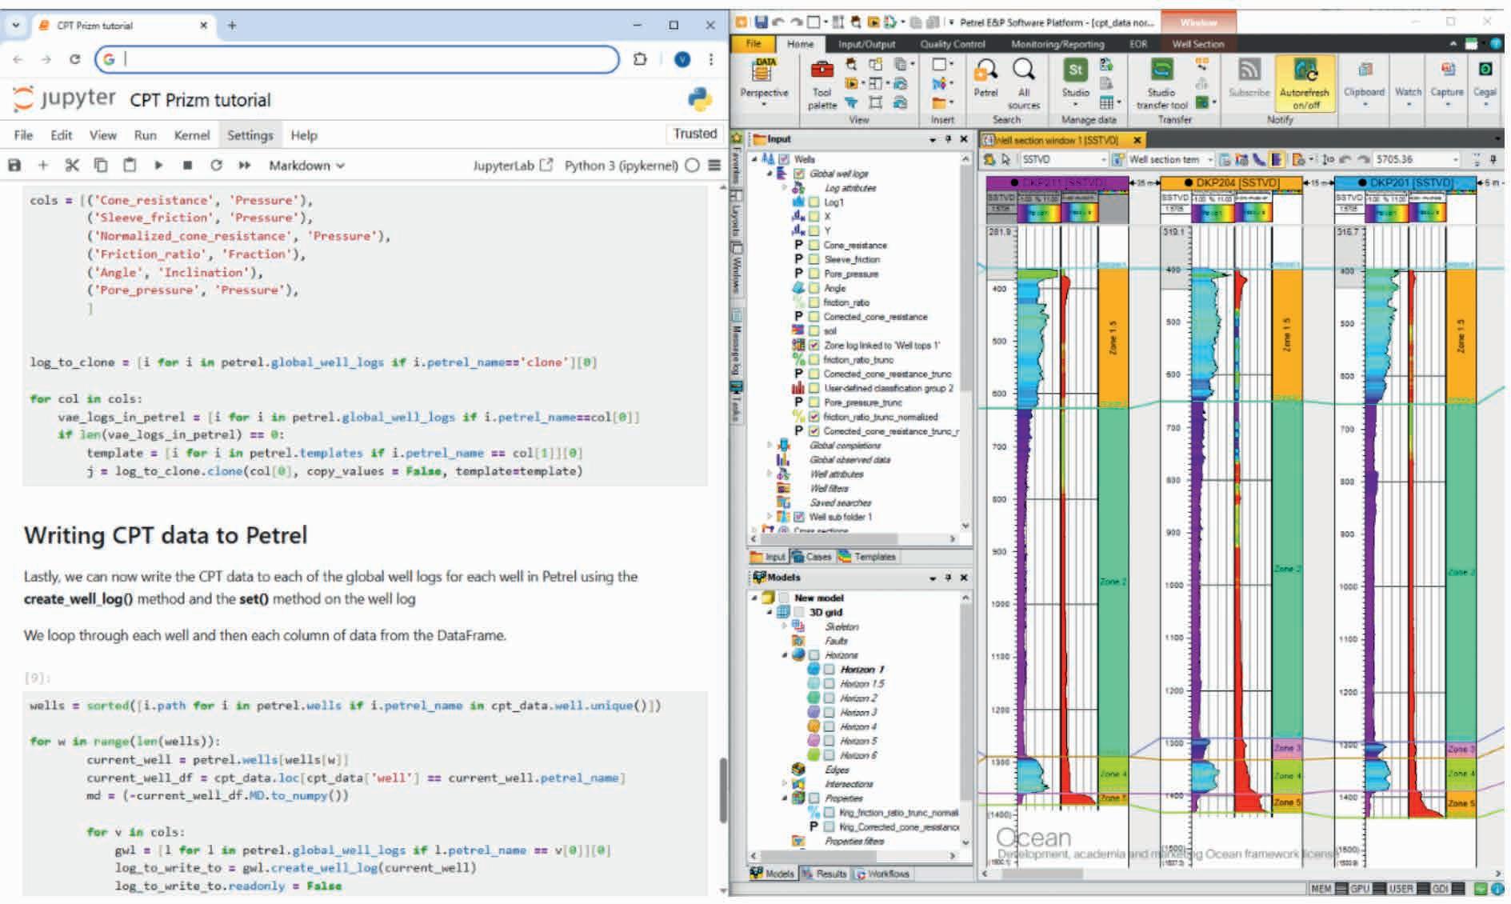The width and height of the screenshot is (1511, 904).
Task: Click the Petrel search icon in ribbon
Action: point(985,78)
